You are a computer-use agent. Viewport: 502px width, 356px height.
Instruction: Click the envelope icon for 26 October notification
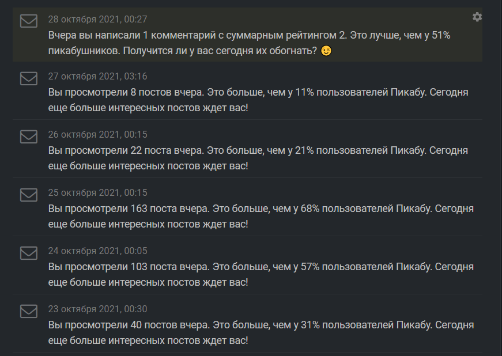click(x=29, y=137)
